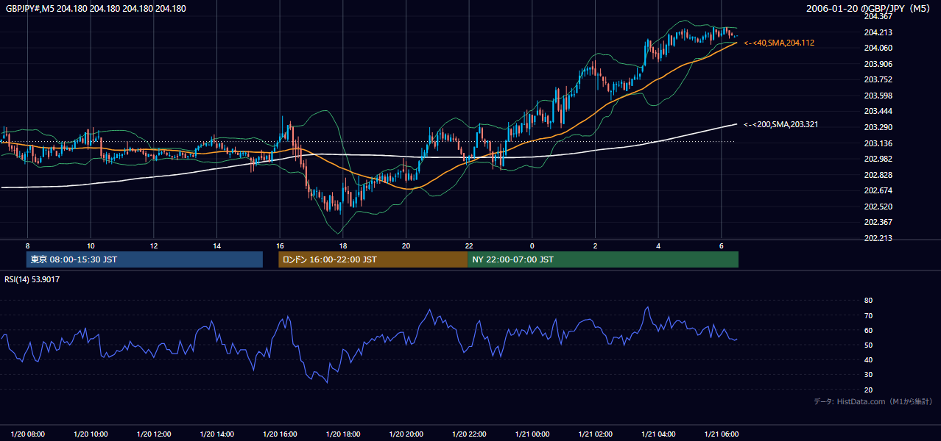Click date label 1/20 12:00 at the bottom

point(154,434)
